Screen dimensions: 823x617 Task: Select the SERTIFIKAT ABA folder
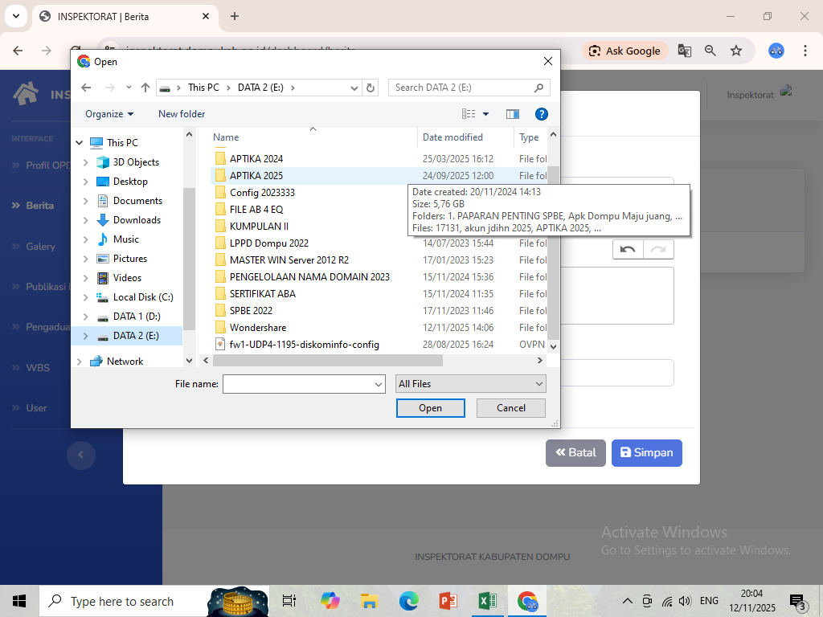pyautogui.click(x=262, y=294)
